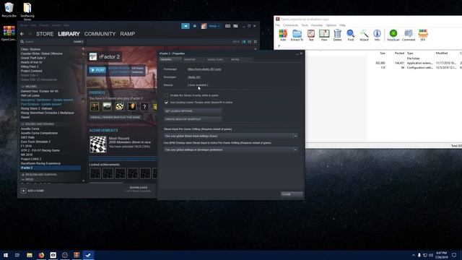462x260 pixels.
Task: Collapse the Milsims category
Action: point(23,87)
